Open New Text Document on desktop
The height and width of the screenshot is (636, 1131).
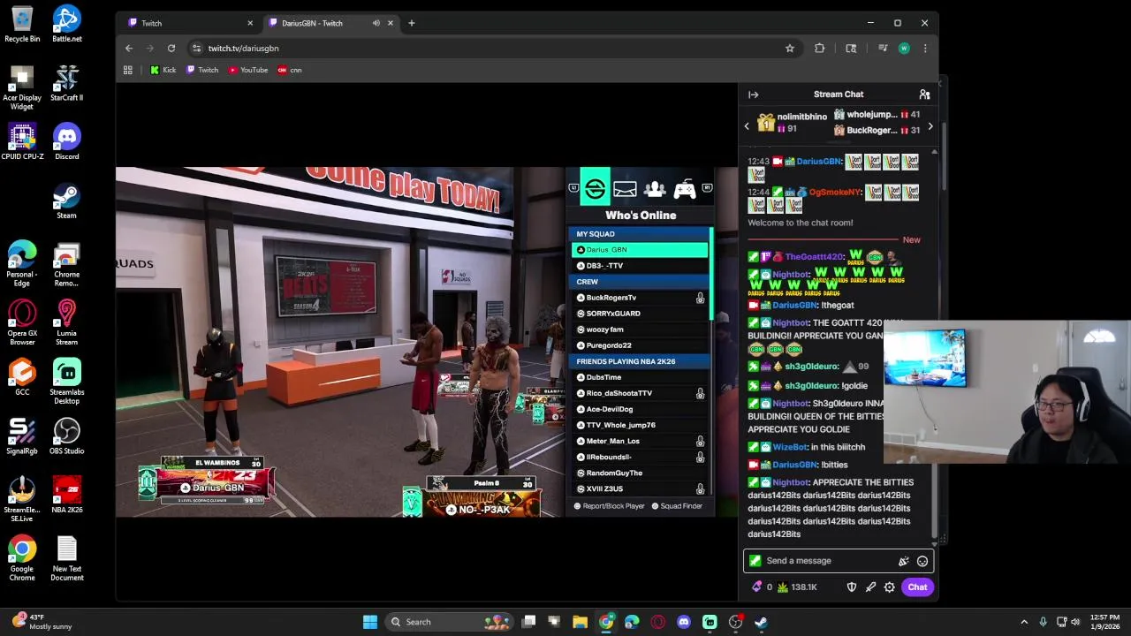[66, 558]
